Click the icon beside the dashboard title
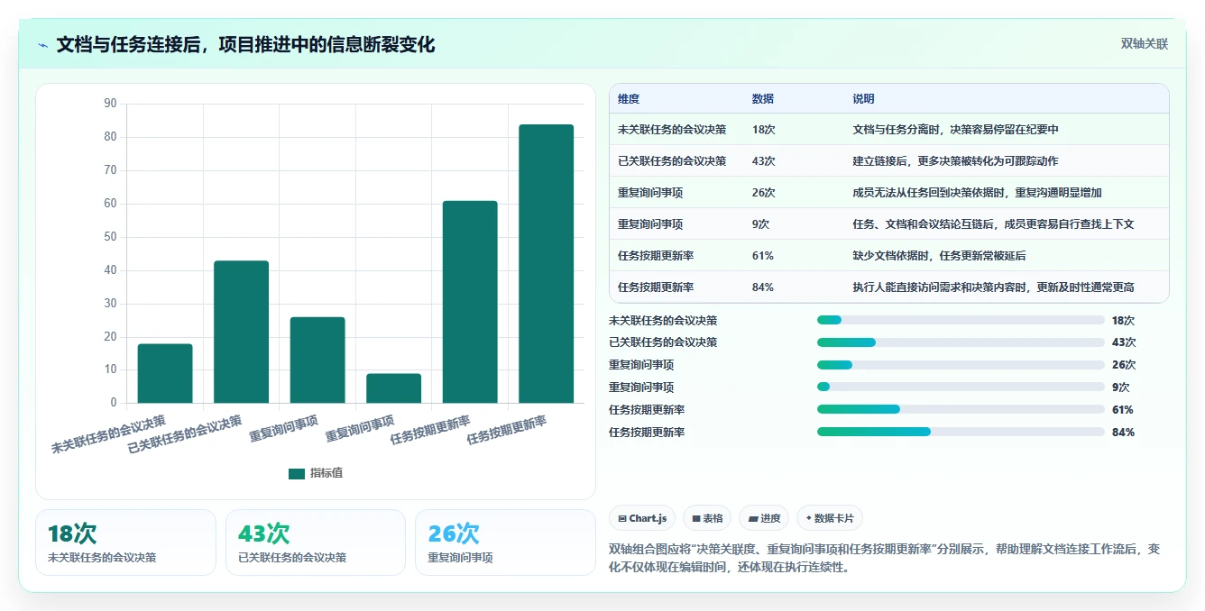The height and width of the screenshot is (611, 1205). tap(42, 45)
